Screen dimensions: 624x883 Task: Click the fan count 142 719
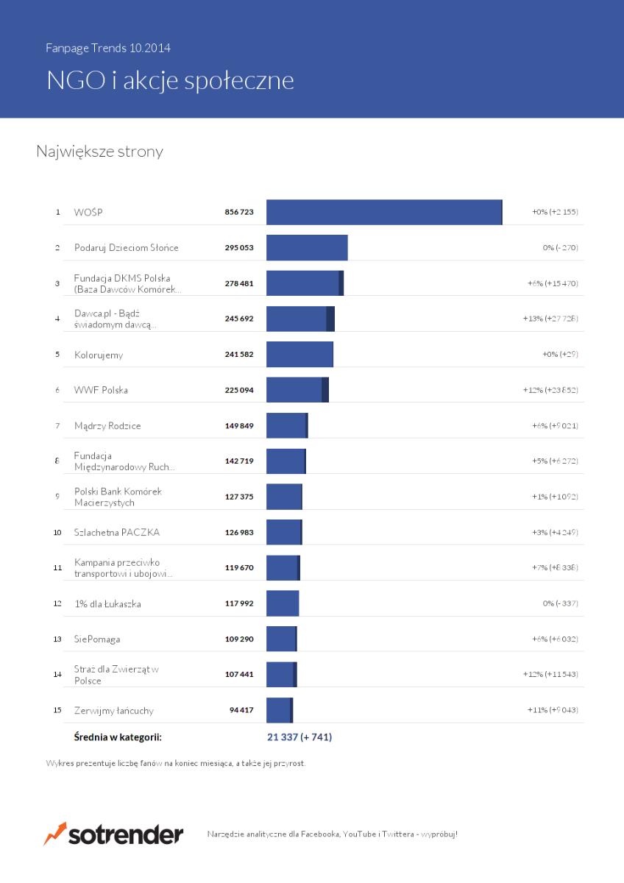pyautogui.click(x=239, y=461)
